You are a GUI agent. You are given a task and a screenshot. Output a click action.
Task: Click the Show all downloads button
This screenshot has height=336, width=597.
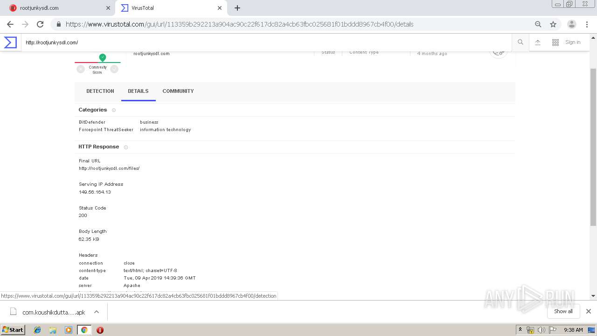[563, 311]
